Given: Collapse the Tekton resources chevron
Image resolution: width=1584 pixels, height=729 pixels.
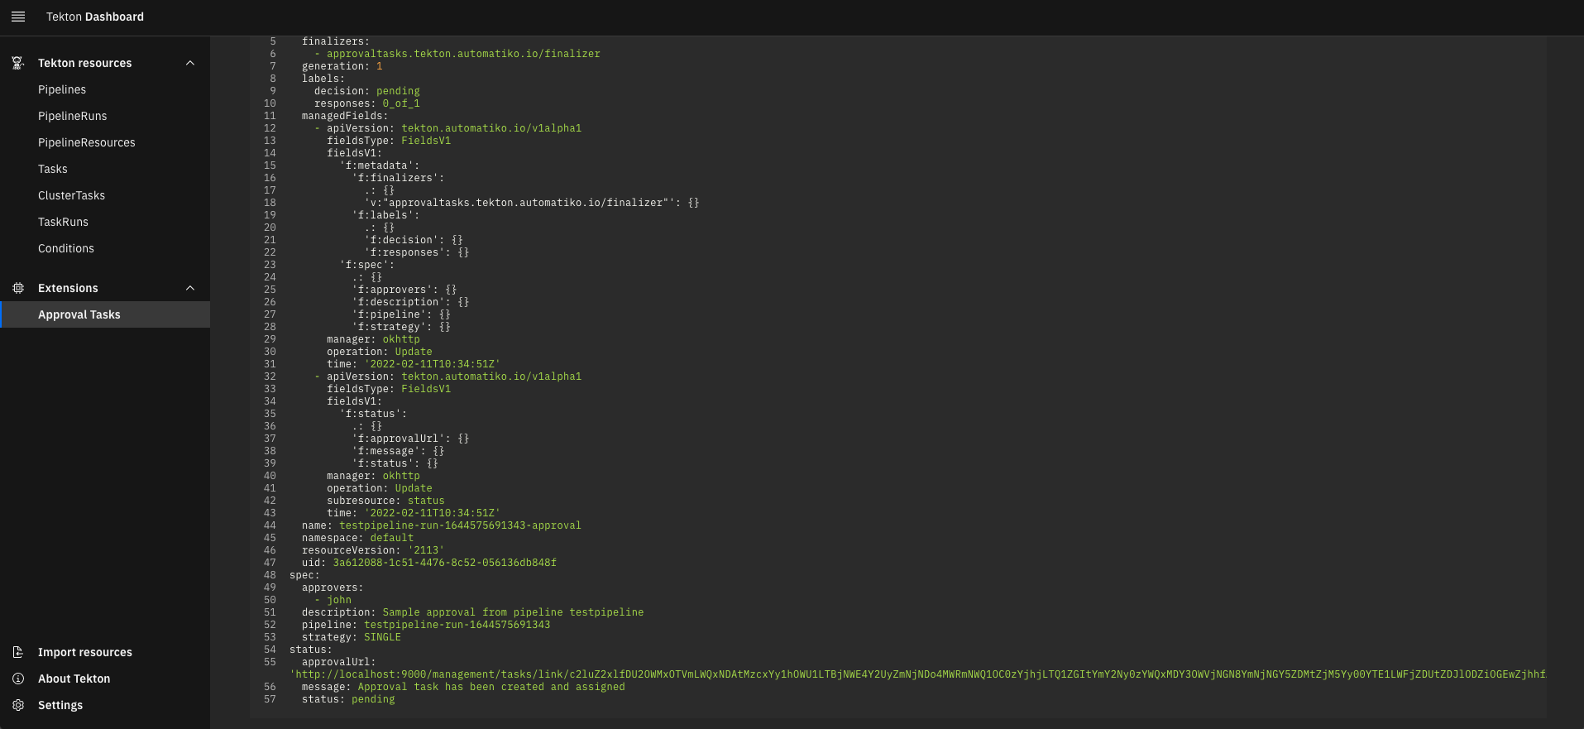Looking at the screenshot, I should (x=190, y=63).
